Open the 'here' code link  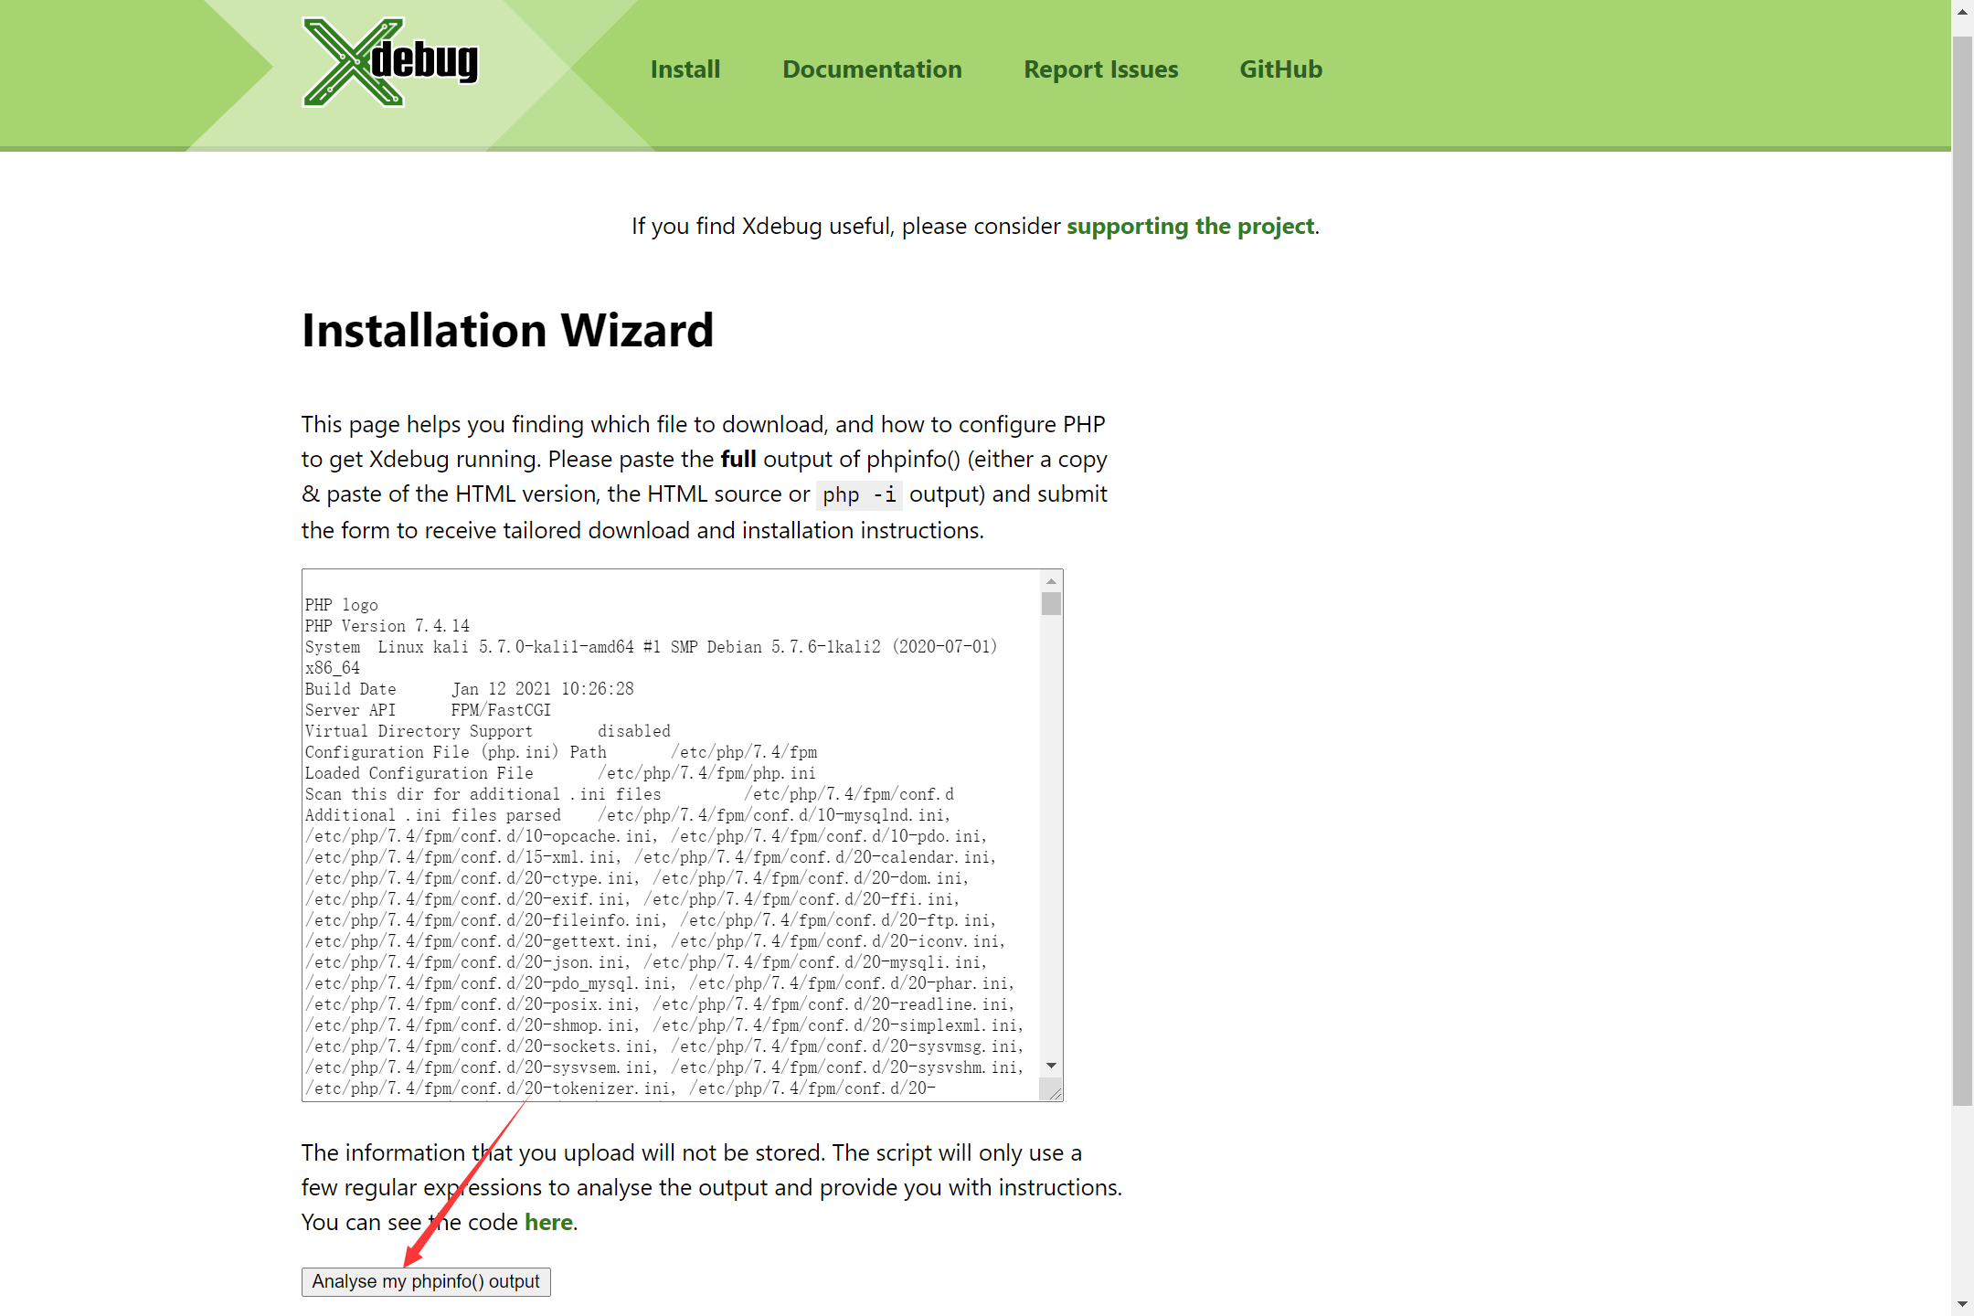pyautogui.click(x=548, y=1222)
